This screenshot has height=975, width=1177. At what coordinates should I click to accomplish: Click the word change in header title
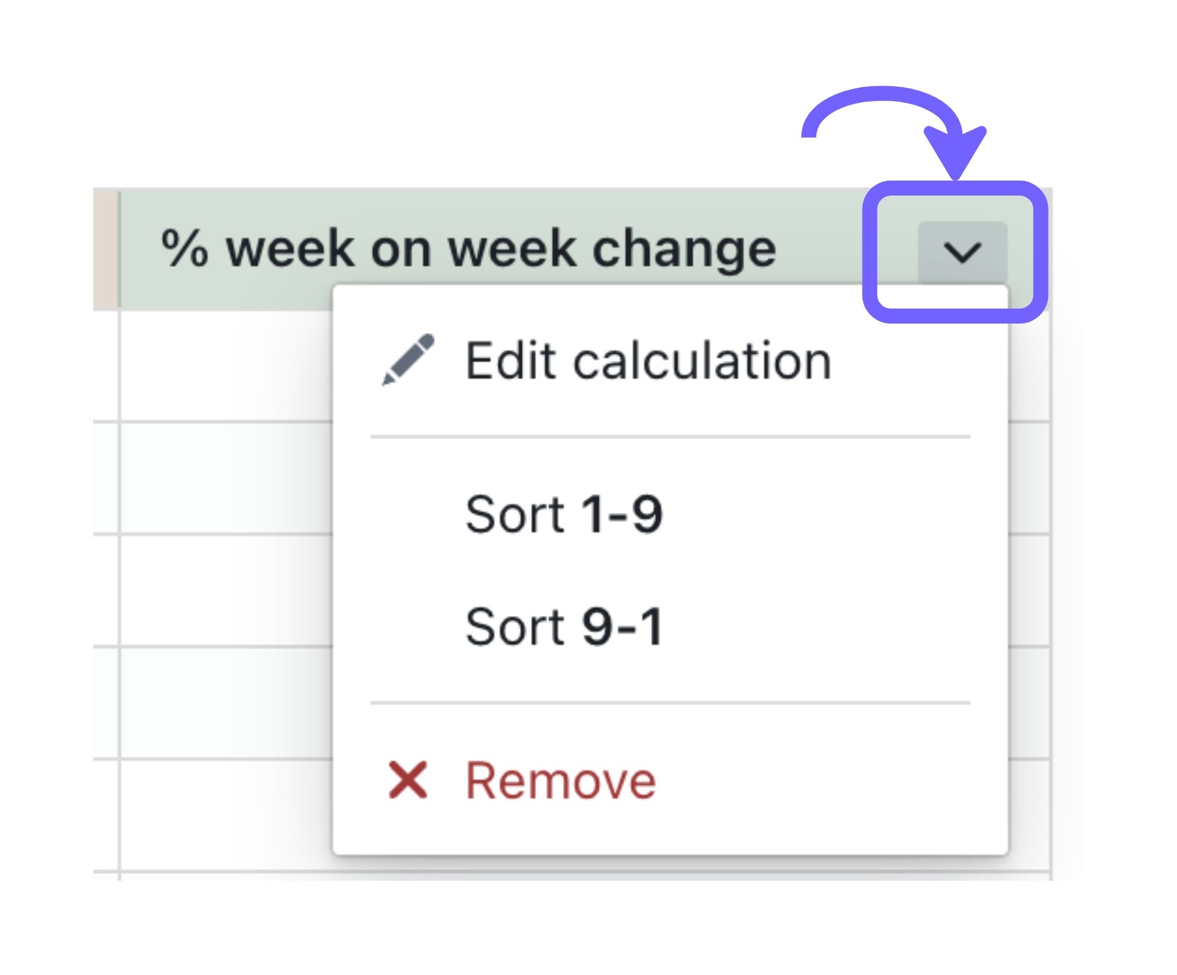[685, 250]
